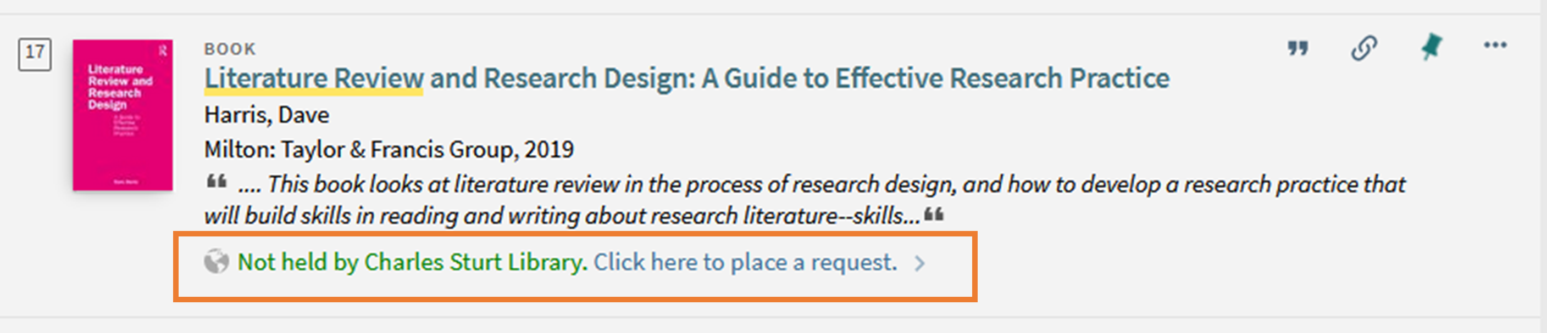Viewport: 1547px width, 333px height.
Task: Copy the permalink via chain-link icon
Action: [x=1364, y=48]
